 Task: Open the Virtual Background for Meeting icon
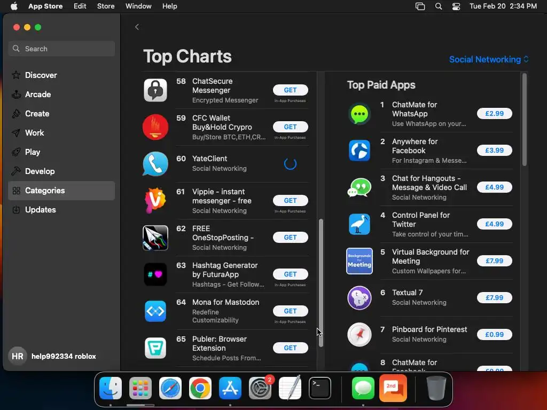[360, 261]
